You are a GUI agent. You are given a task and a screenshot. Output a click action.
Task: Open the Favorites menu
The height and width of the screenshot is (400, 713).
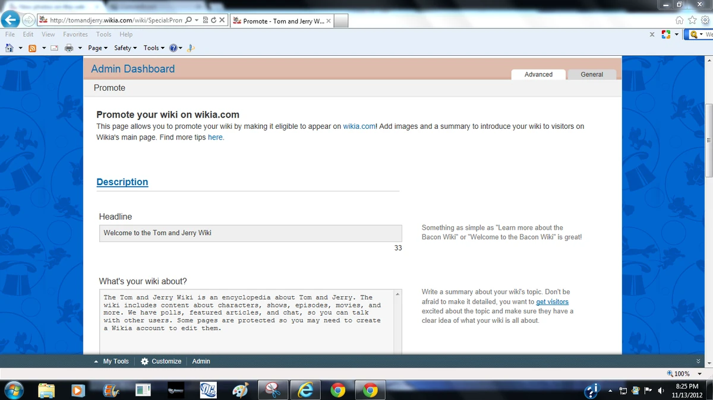click(75, 34)
